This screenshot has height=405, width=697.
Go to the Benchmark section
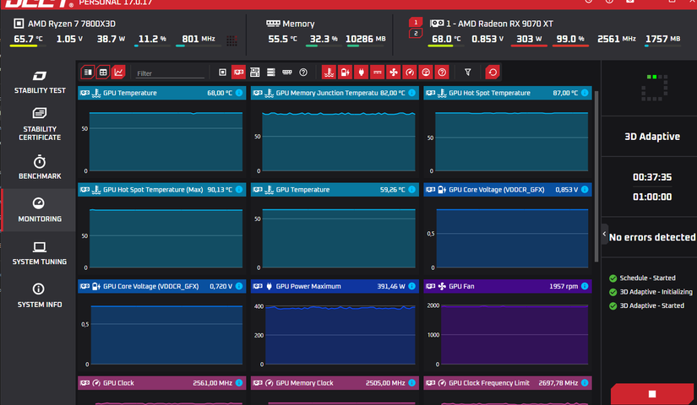click(x=40, y=167)
